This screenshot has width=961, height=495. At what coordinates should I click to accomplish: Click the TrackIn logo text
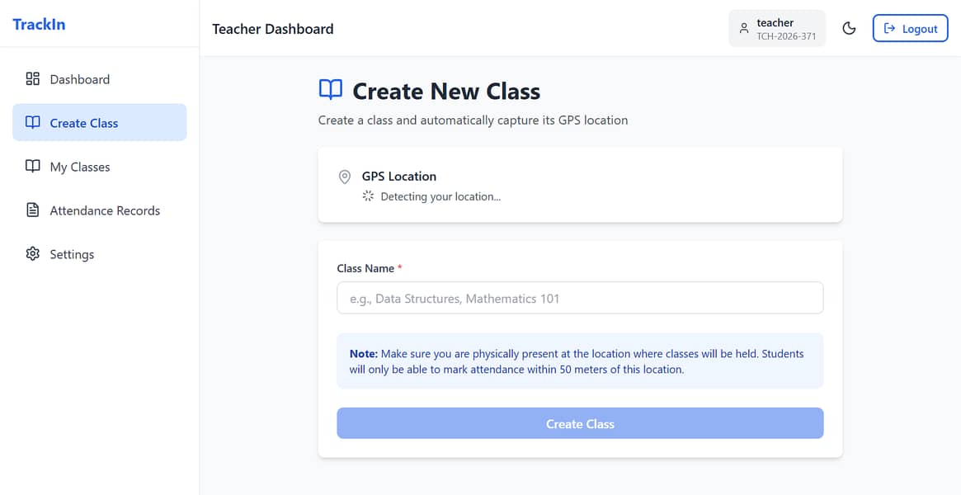(39, 24)
